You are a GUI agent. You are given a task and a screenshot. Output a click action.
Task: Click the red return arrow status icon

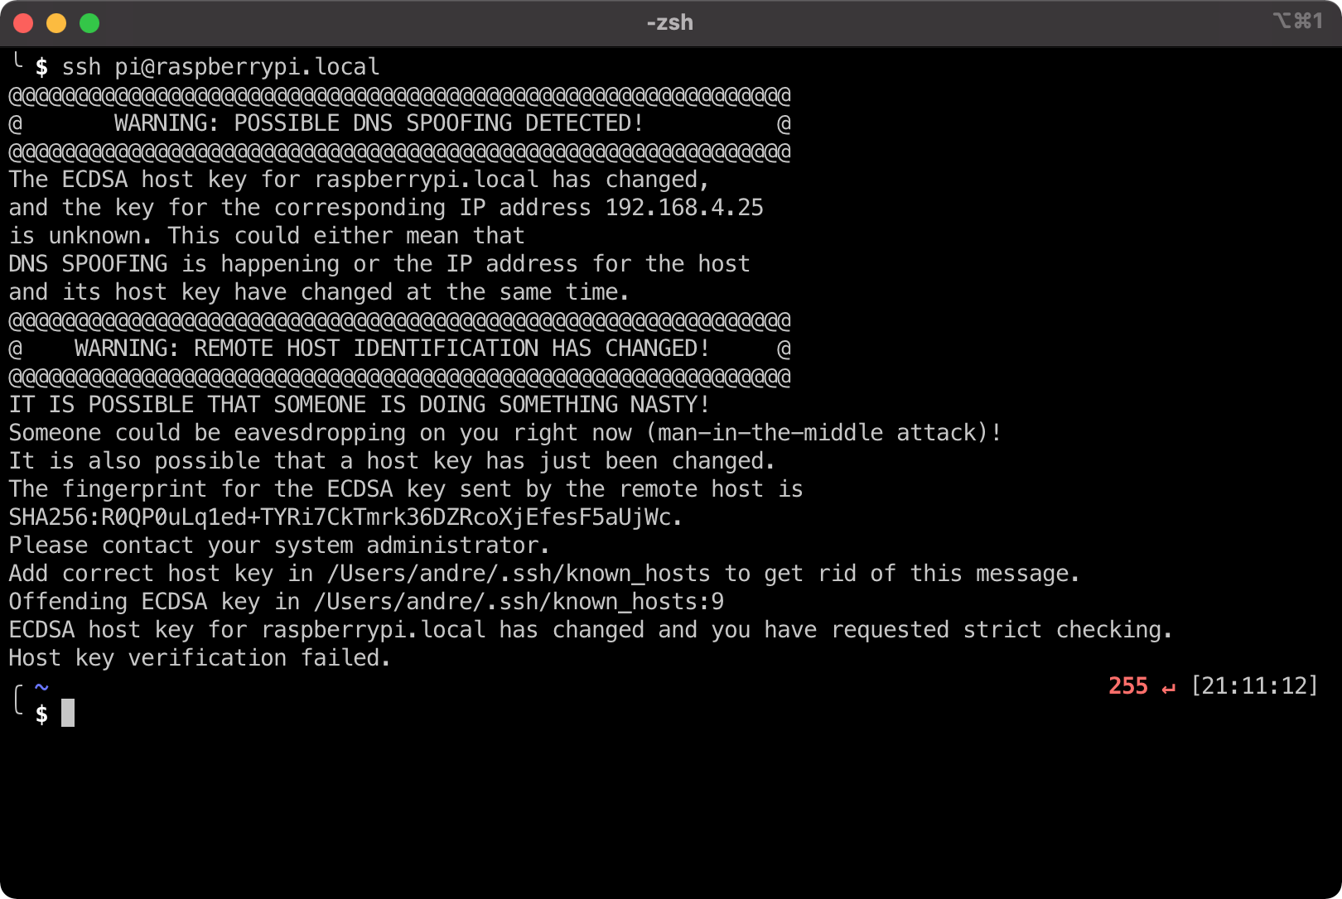(1168, 687)
